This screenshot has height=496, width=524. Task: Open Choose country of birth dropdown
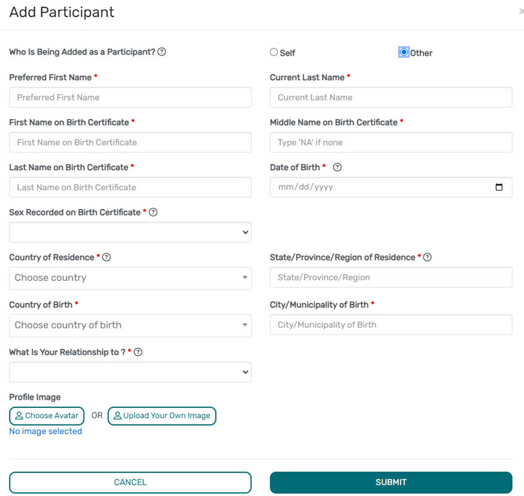[x=130, y=325]
